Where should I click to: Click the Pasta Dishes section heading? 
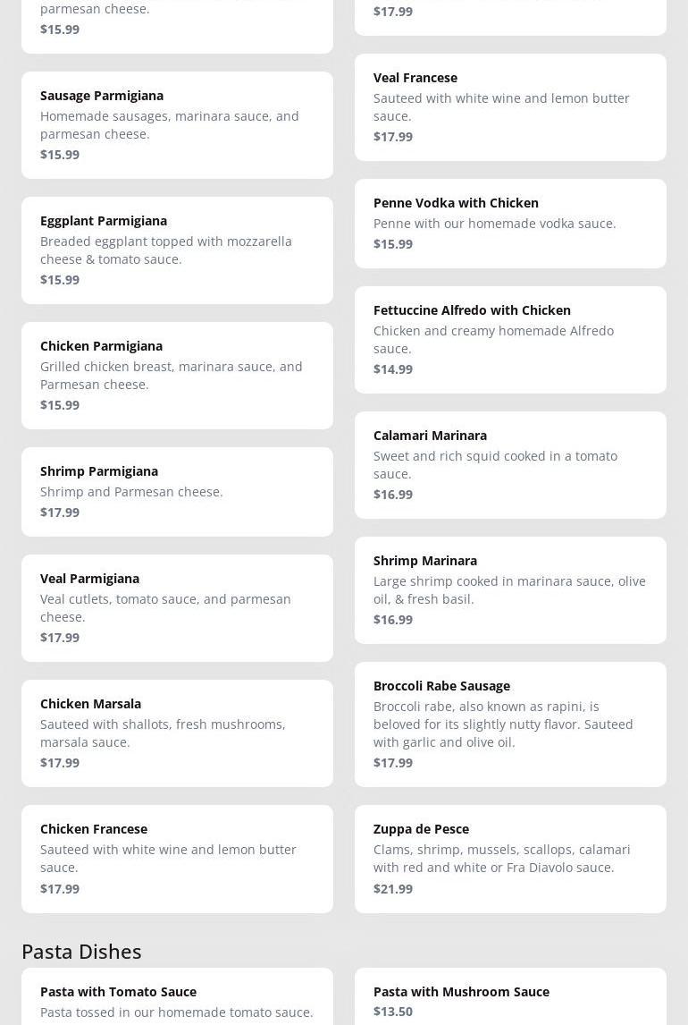[81, 951]
